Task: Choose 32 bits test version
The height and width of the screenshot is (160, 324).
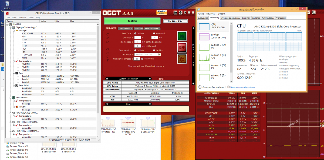Action: point(135,50)
